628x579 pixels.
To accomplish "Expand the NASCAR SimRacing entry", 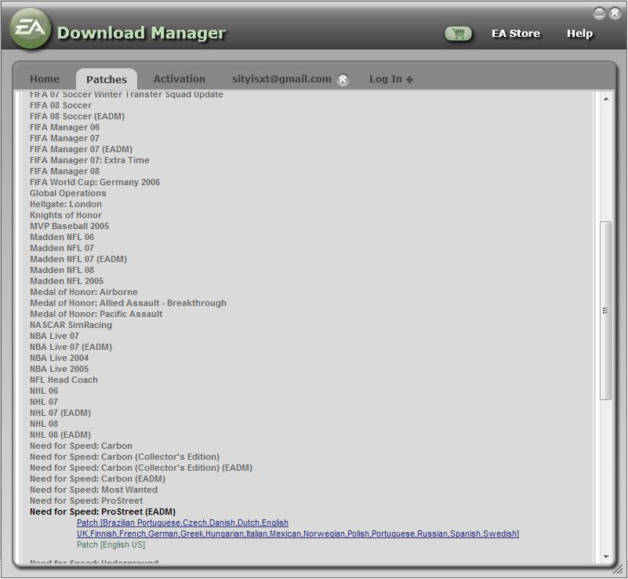I will [x=71, y=325].
